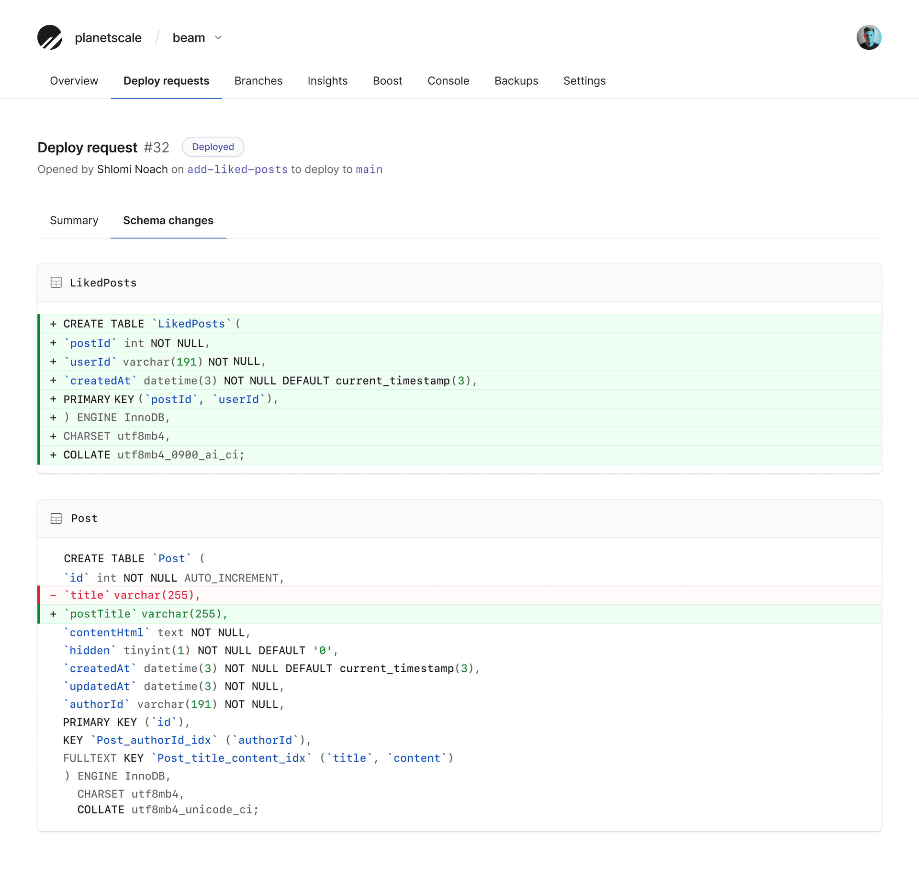
Task: Click the table icon beside Post
Action: coord(56,518)
